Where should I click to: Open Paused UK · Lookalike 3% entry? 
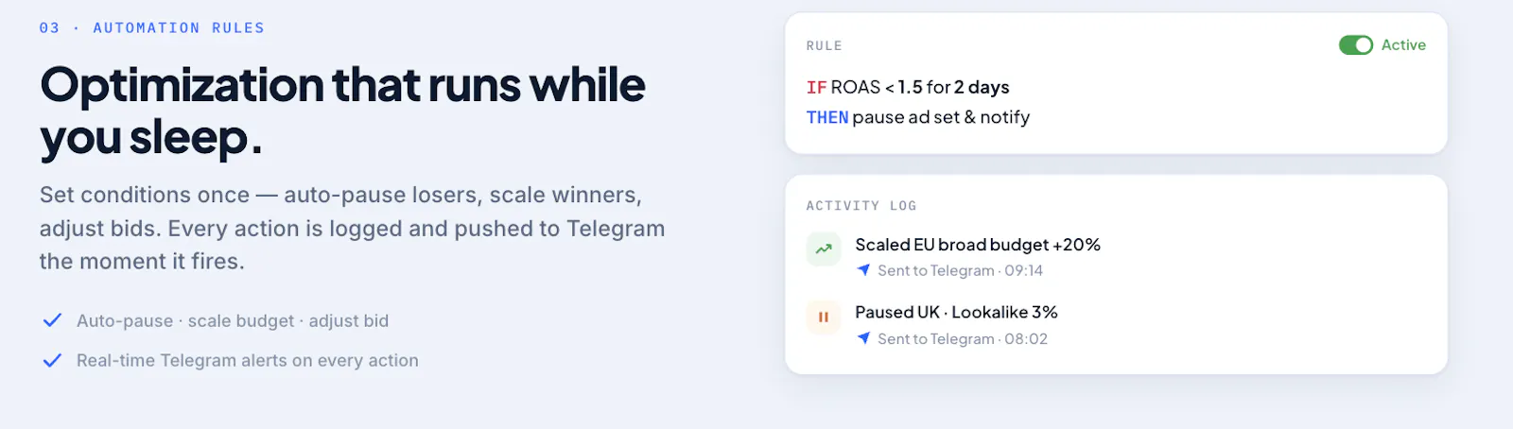[x=956, y=312]
